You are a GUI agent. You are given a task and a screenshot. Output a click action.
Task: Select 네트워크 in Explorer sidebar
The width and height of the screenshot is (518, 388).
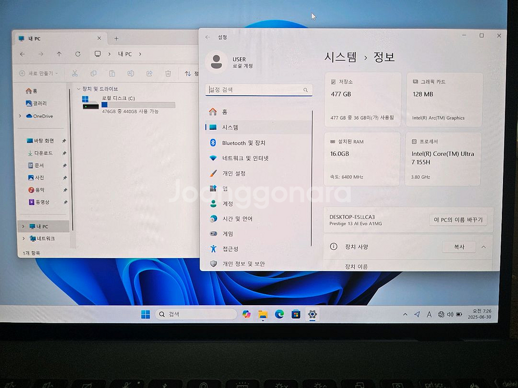click(42, 238)
